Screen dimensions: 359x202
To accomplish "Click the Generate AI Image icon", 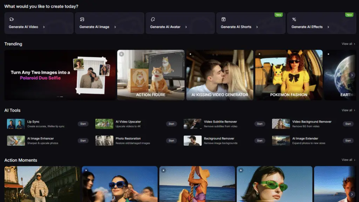I will [82, 20].
